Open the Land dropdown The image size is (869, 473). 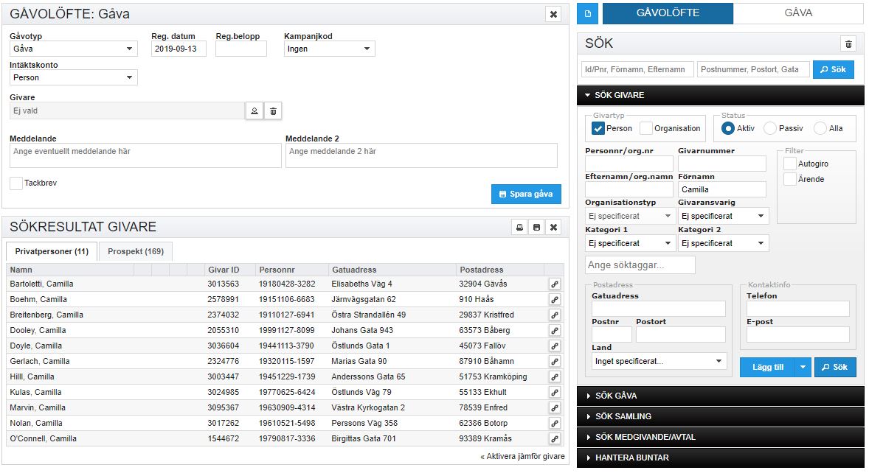[659, 361]
